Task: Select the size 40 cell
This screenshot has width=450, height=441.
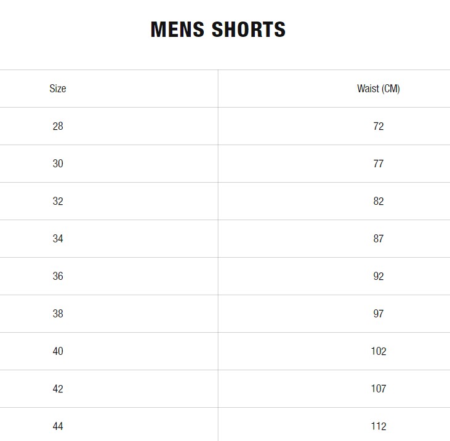Action: pyautogui.click(x=57, y=351)
